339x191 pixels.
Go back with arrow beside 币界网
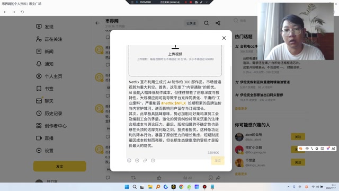[x=97, y=23]
